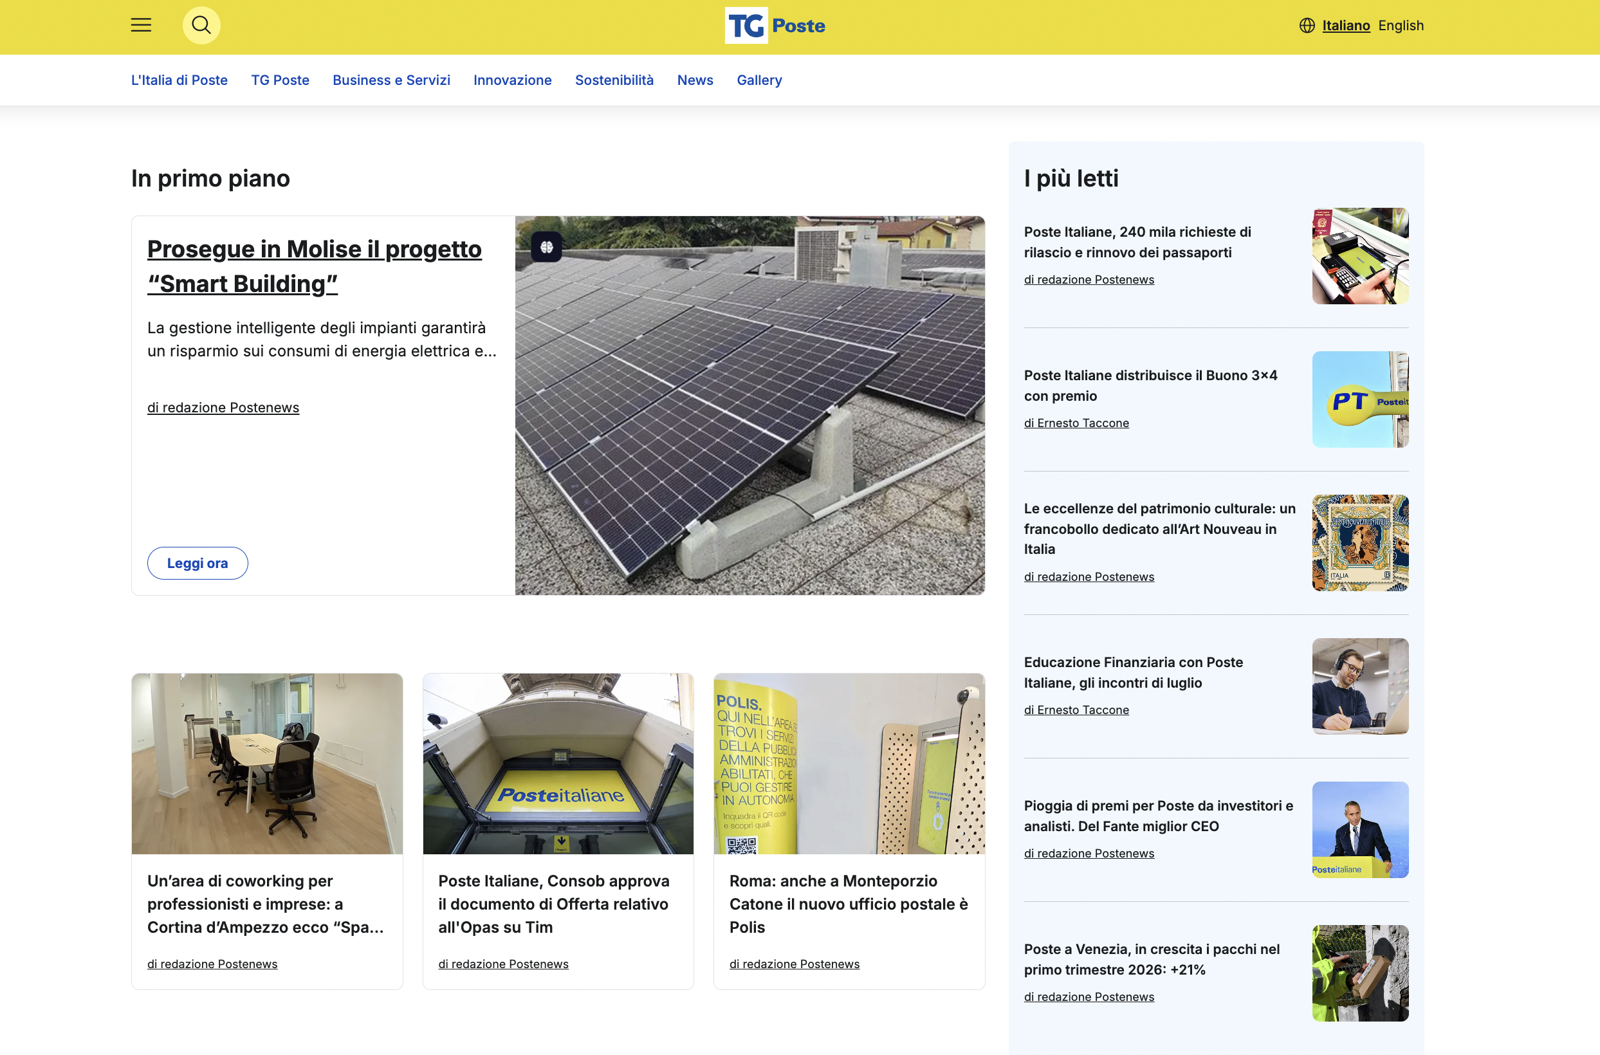The image size is (1600, 1055).
Task: Open the Cortina d'Ampezzo coworking article
Action: tap(266, 904)
